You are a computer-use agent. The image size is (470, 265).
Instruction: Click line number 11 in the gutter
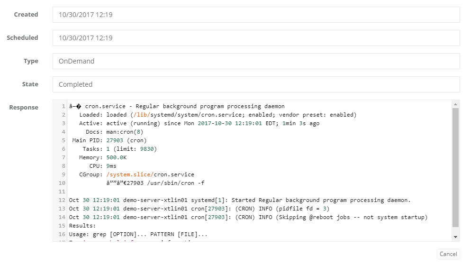62,192
